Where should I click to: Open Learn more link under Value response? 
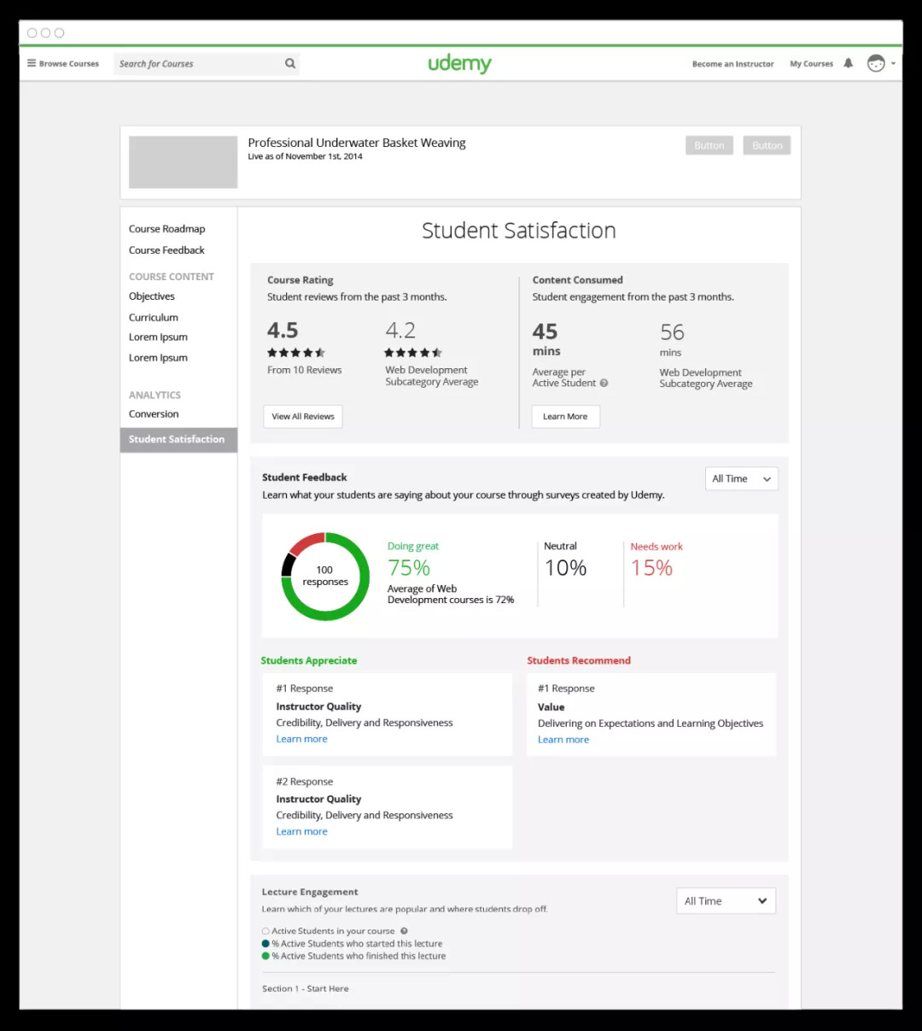563,740
